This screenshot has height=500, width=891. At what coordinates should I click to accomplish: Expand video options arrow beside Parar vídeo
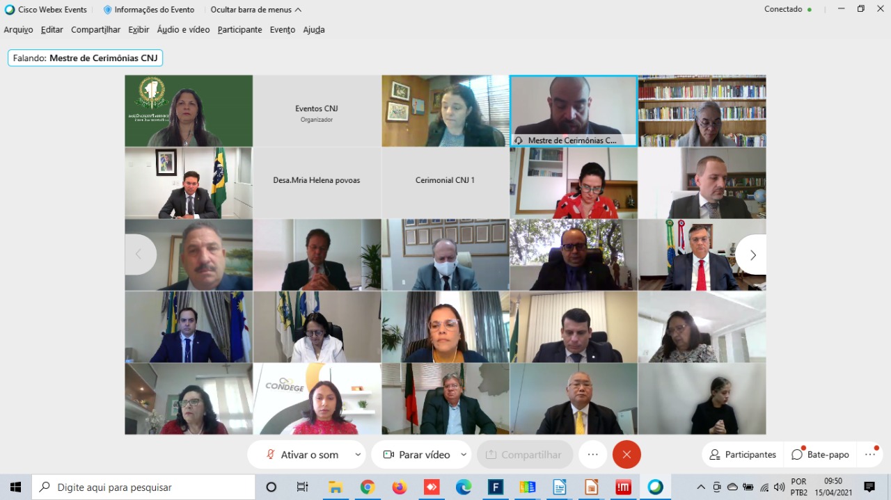point(463,455)
